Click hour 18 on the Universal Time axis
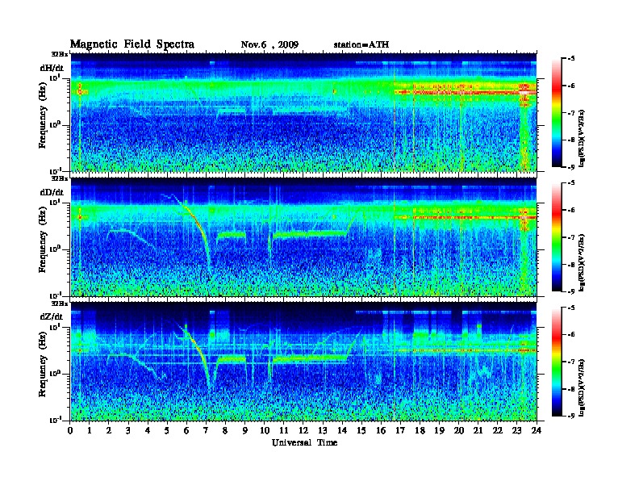 [x=420, y=431]
